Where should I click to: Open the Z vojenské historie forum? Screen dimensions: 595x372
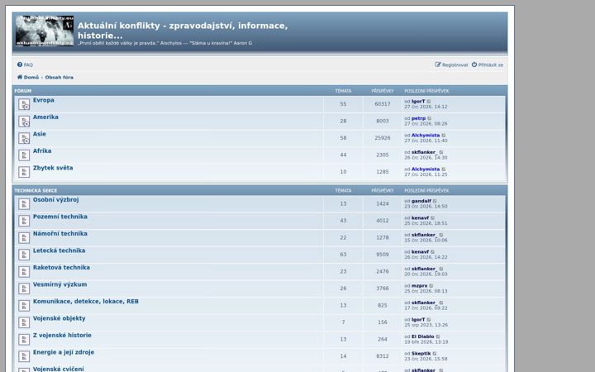[x=62, y=335]
